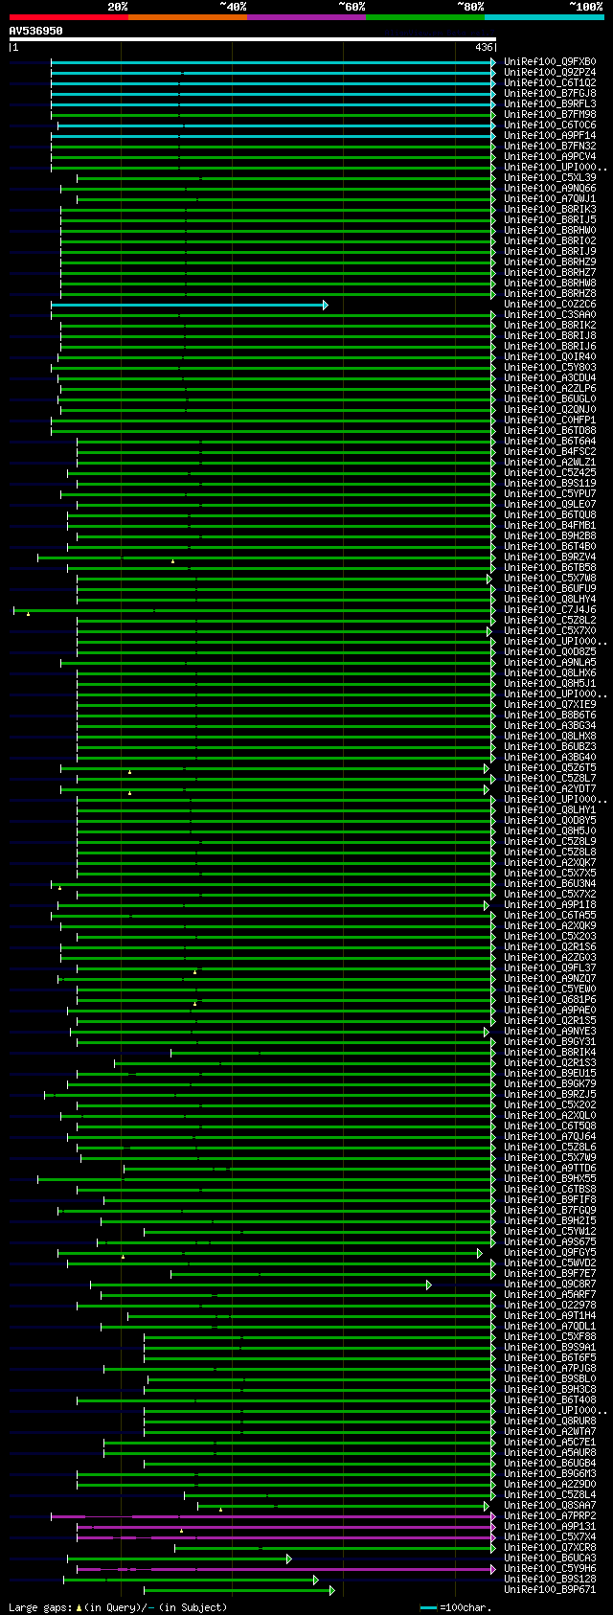This screenshot has width=613, height=1615.
Task: Select the UniRef100_B8RHW0 label
Action: point(550,231)
